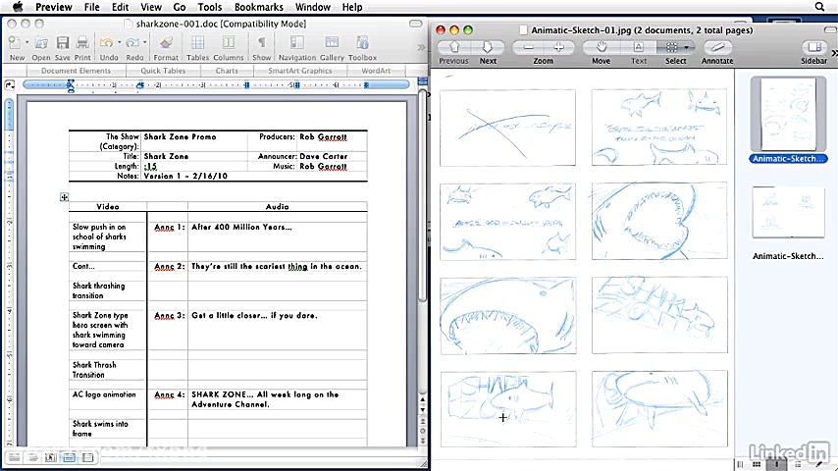Go to Next page in Preview
The height and width of the screenshot is (471, 838).
[x=488, y=49]
